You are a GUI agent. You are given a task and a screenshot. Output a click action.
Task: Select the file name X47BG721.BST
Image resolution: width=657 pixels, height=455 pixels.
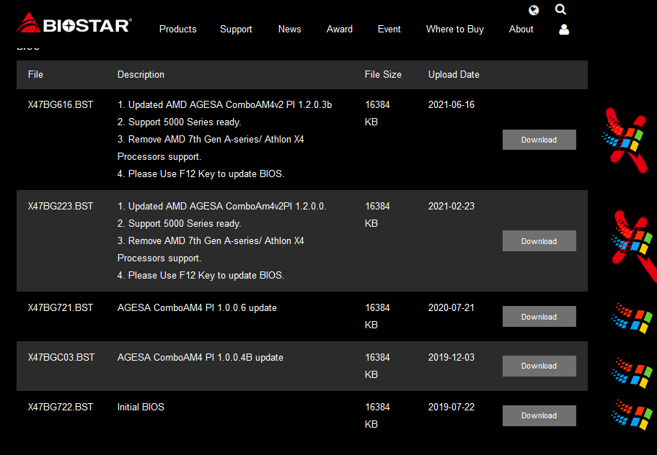coord(61,308)
